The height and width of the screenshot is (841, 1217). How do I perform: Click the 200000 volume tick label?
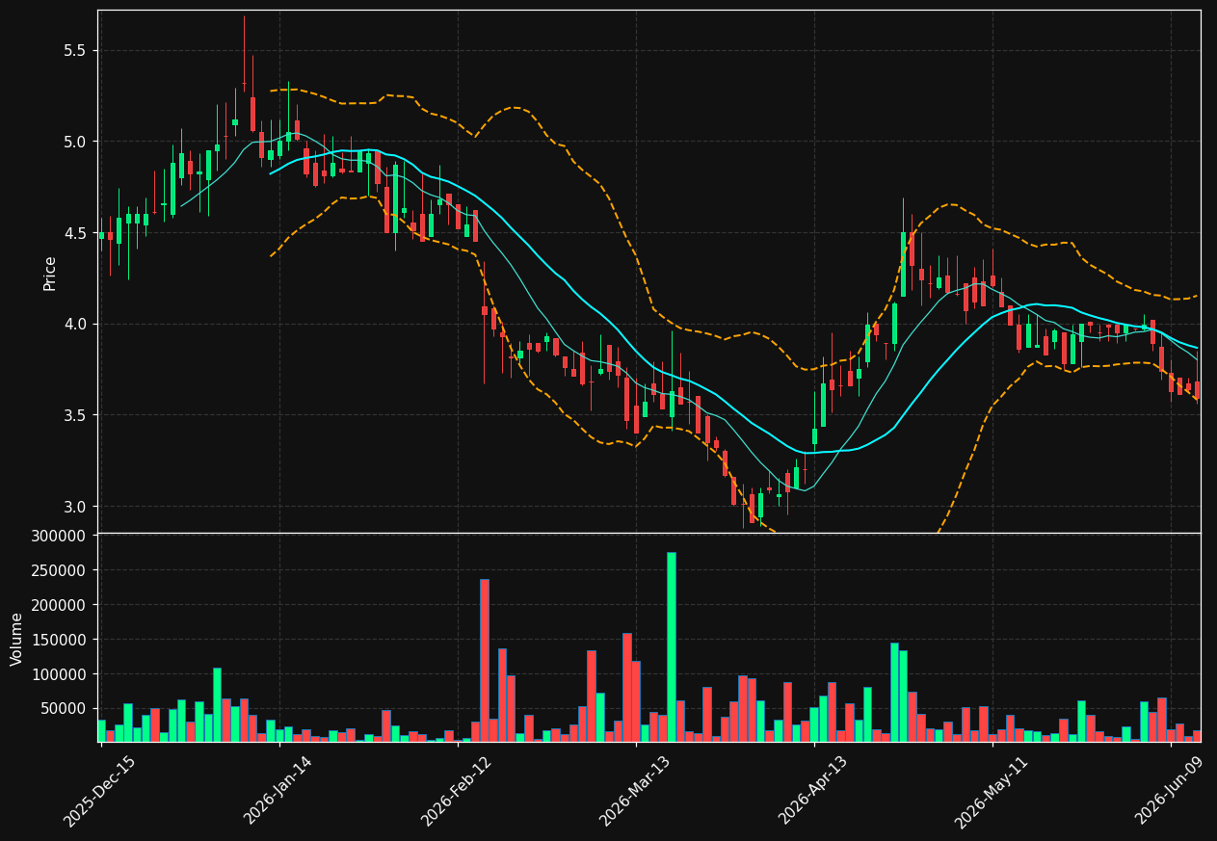pyautogui.click(x=58, y=605)
